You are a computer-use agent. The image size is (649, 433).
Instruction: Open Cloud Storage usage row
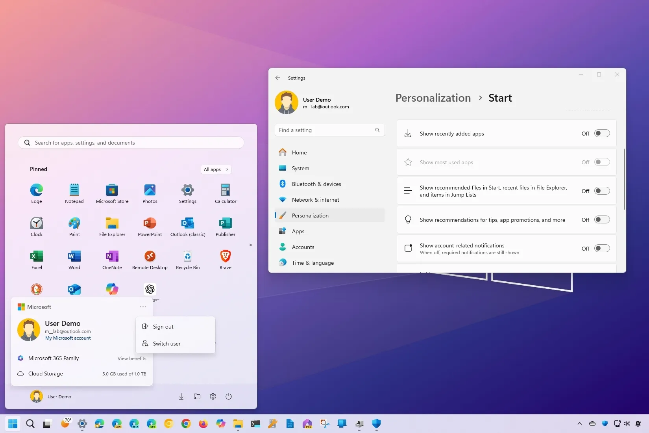click(x=82, y=374)
